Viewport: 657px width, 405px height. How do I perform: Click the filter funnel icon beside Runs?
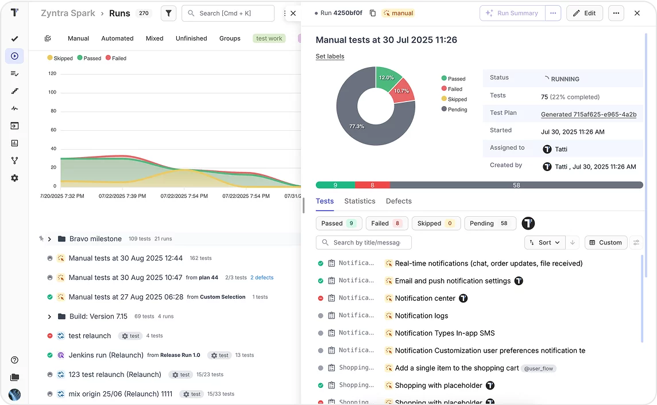pos(168,13)
